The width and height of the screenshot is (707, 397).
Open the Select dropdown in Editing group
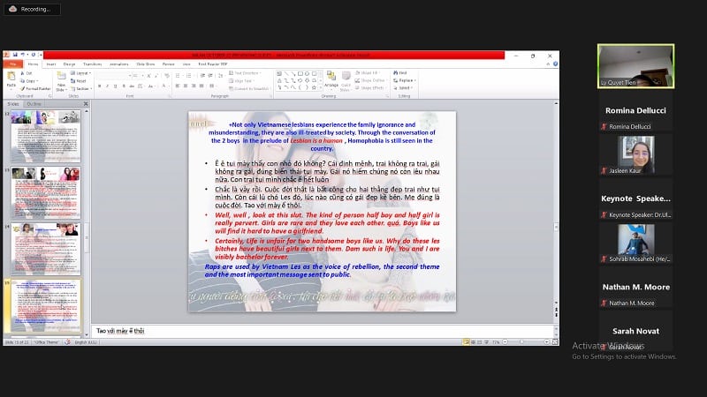coord(404,88)
